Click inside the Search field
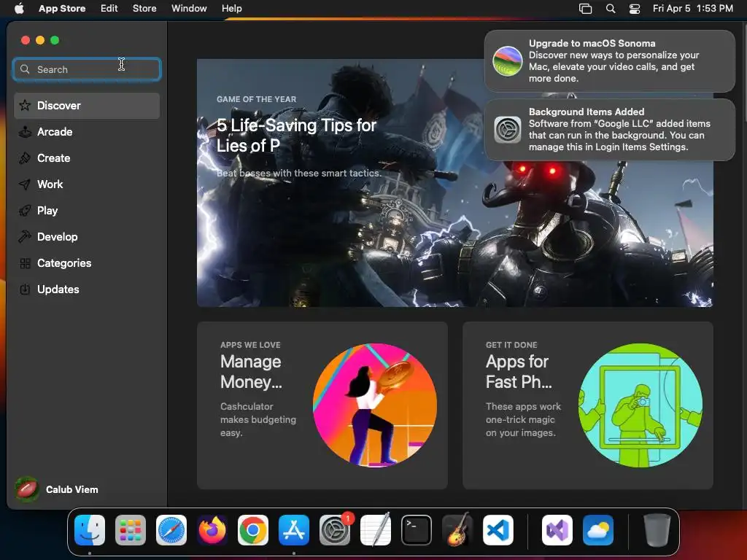The width and height of the screenshot is (747, 560). (x=87, y=69)
